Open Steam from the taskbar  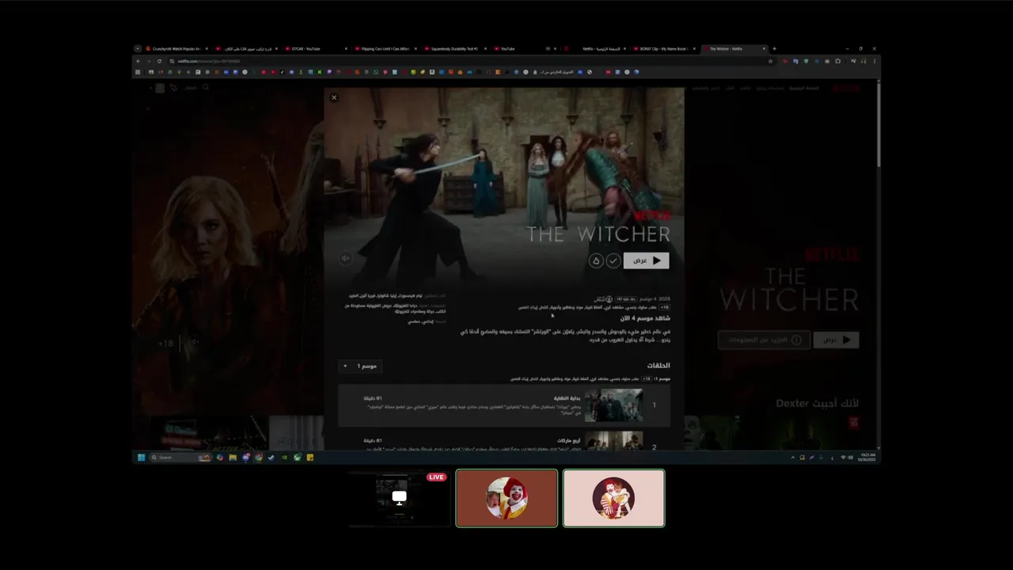[x=271, y=457]
